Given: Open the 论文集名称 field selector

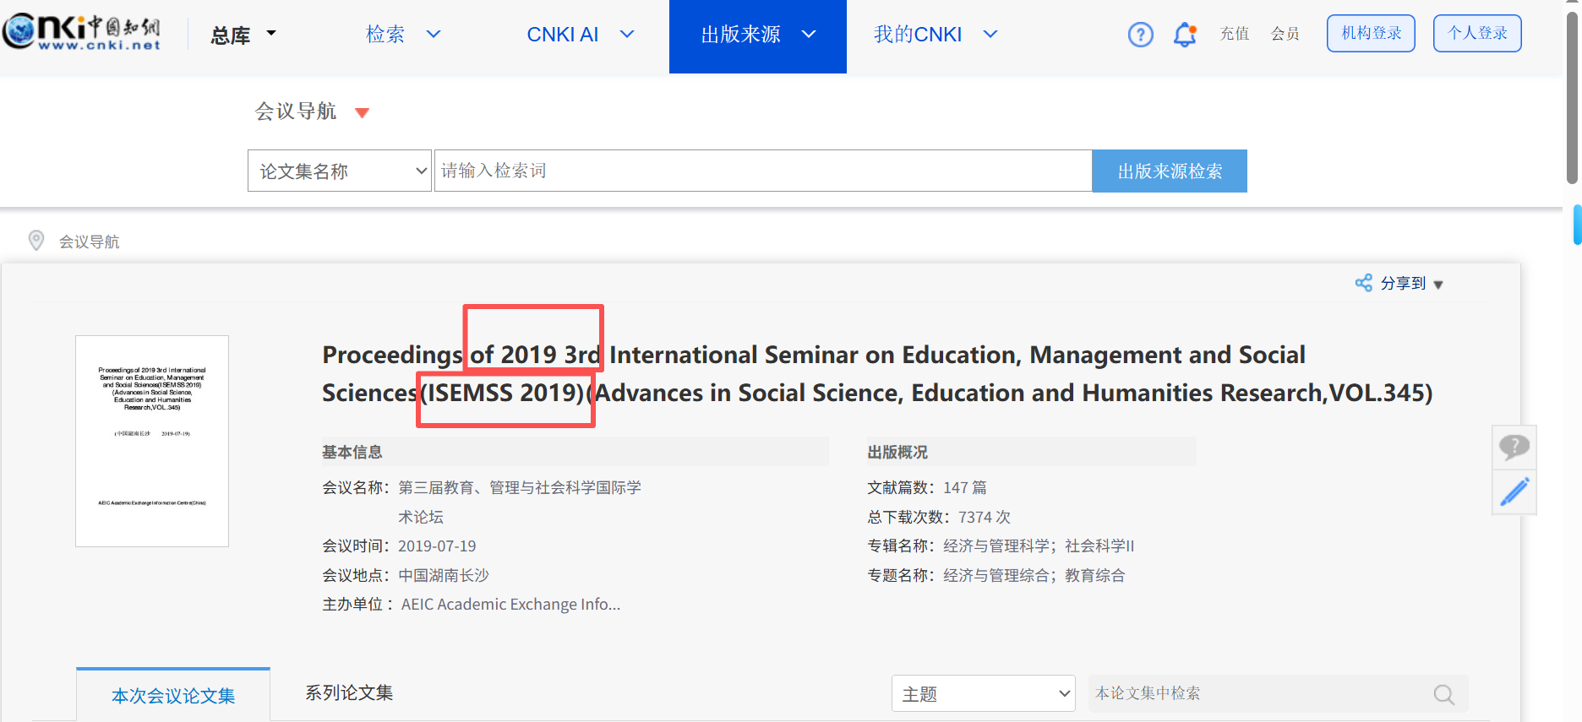Looking at the screenshot, I should [340, 171].
